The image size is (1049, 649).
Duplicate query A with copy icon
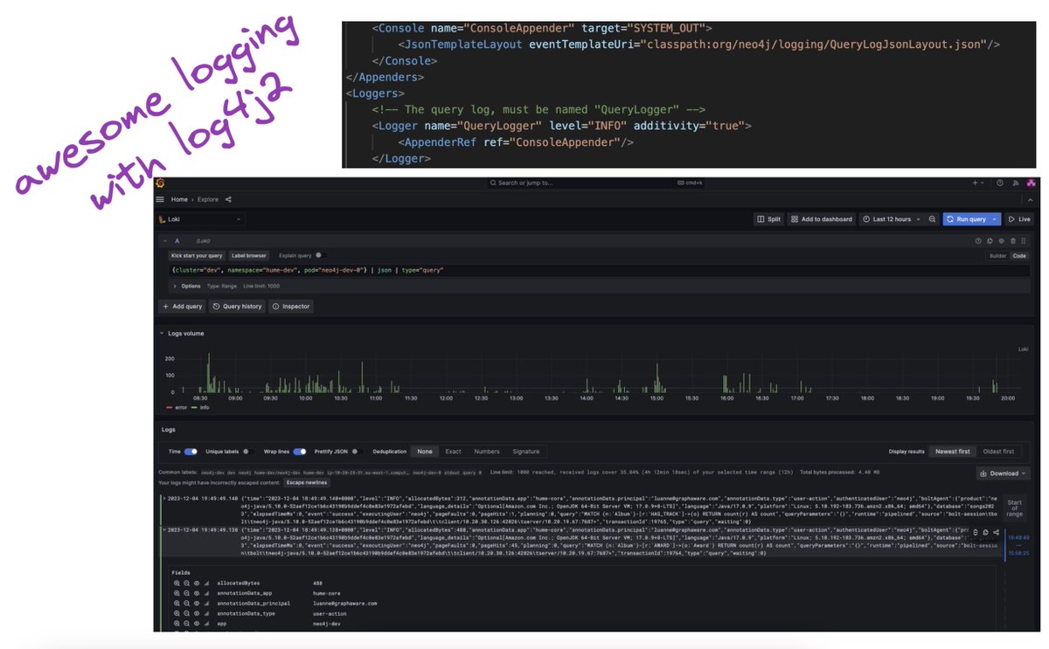pos(990,240)
